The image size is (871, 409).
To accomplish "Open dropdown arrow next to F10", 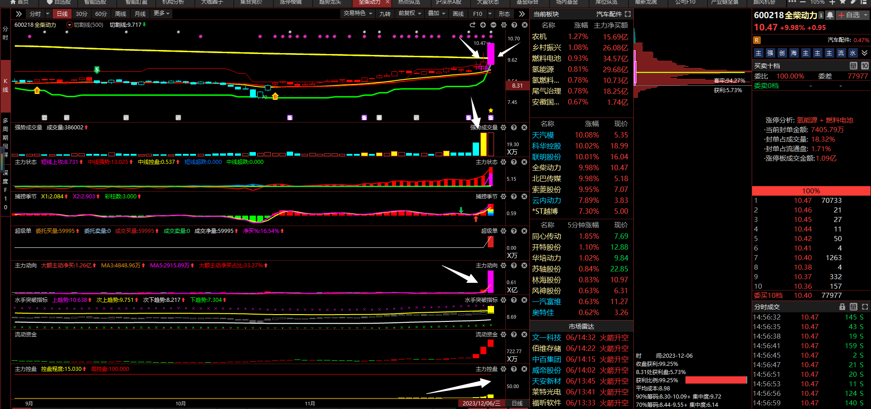I will pos(489,14).
